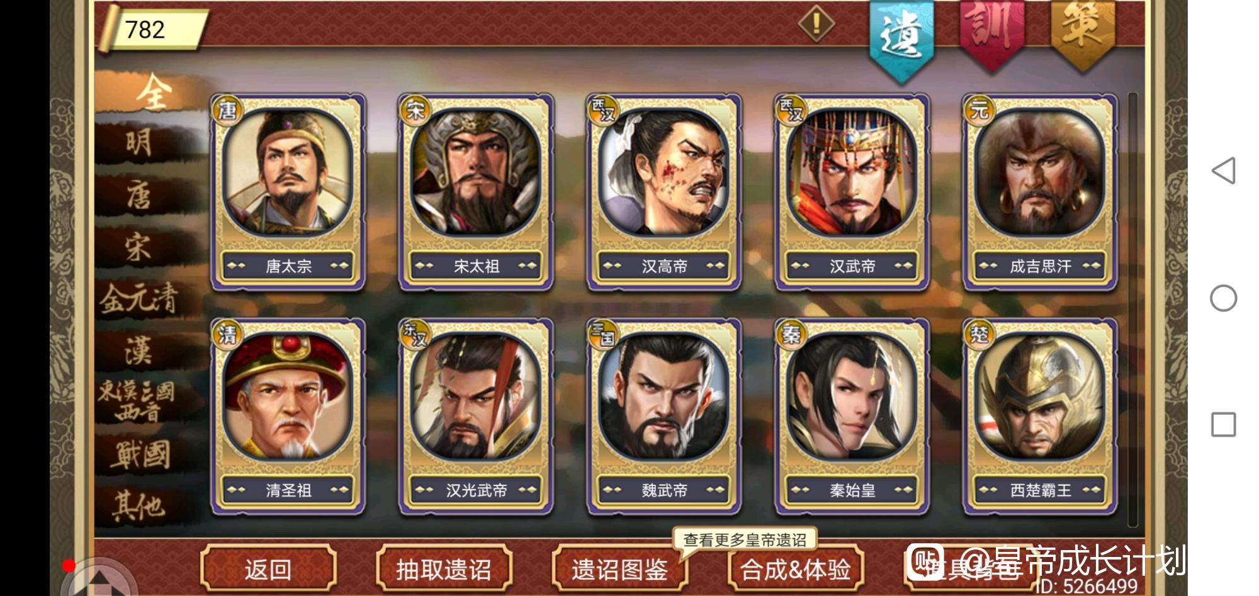Tap the corner joystick arrow icon
The width and height of the screenshot is (1259, 596).
click(99, 578)
